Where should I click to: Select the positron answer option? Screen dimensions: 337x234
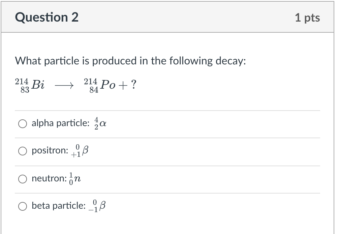[22, 151]
